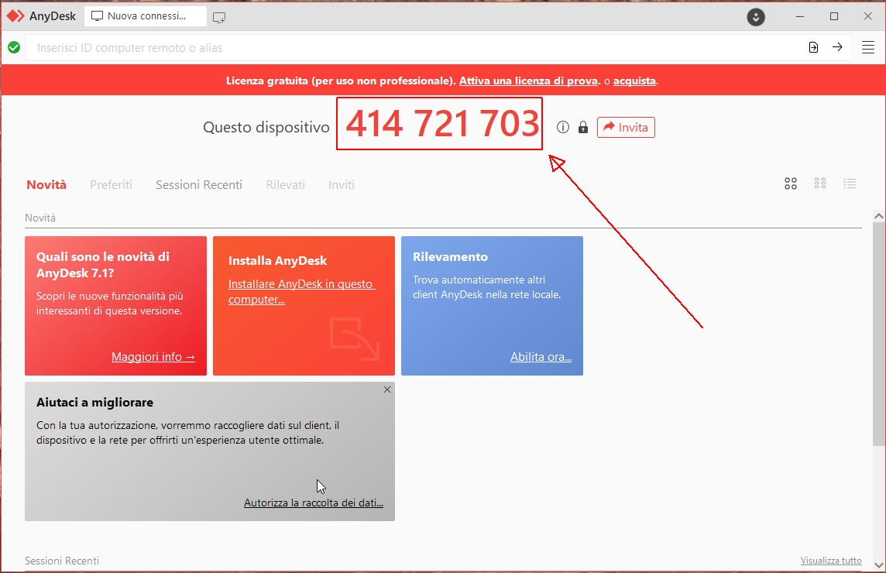Maximize the AnyDesk window
Screen dimensions: 886x573
834,16
